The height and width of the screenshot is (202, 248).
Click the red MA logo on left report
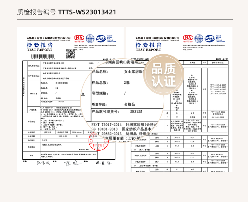(79, 38)
